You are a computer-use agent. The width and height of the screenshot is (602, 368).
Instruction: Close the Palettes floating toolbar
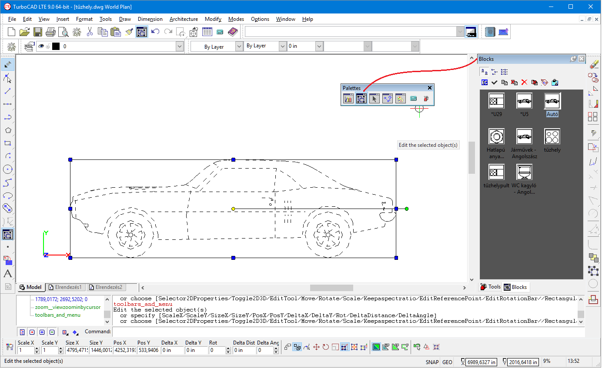coord(430,88)
